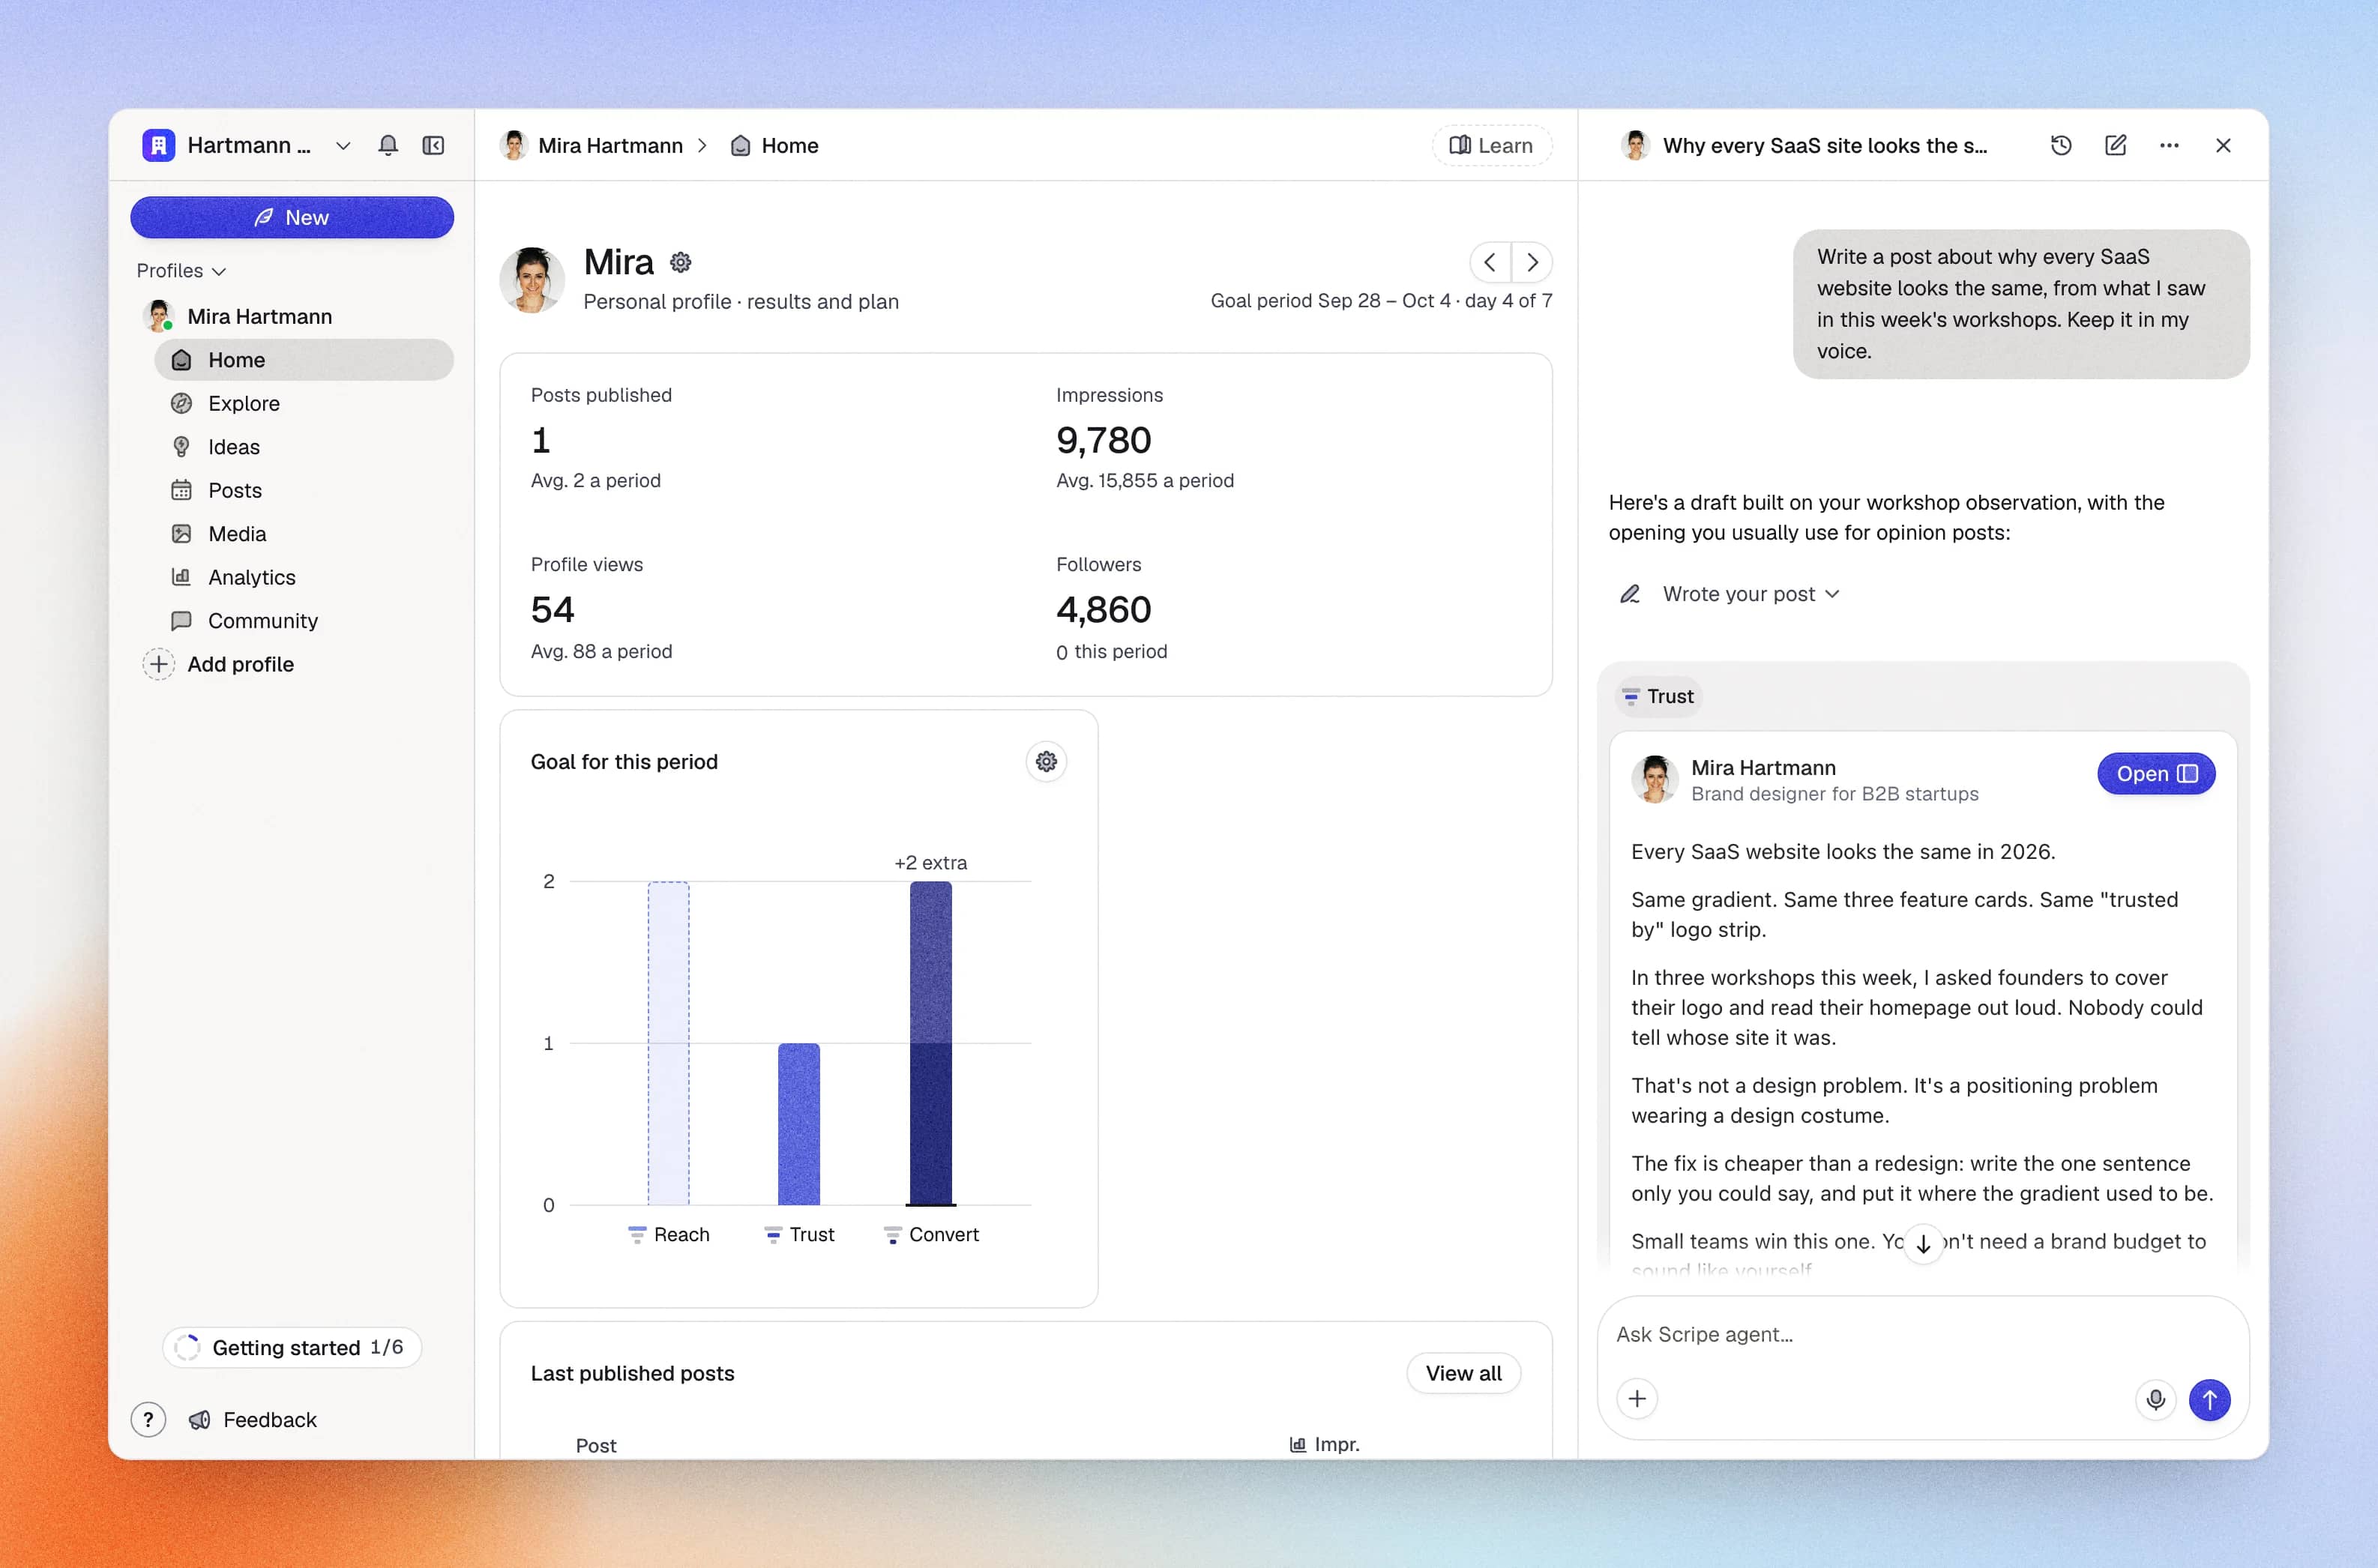The width and height of the screenshot is (2378, 1568).
Task: Open Explore in the sidebar
Action: (304, 403)
